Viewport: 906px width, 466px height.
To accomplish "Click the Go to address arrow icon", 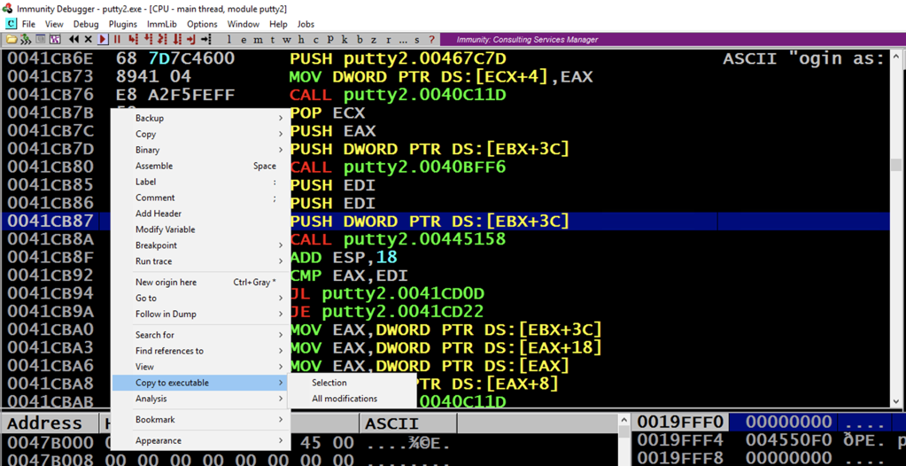I will [206, 39].
